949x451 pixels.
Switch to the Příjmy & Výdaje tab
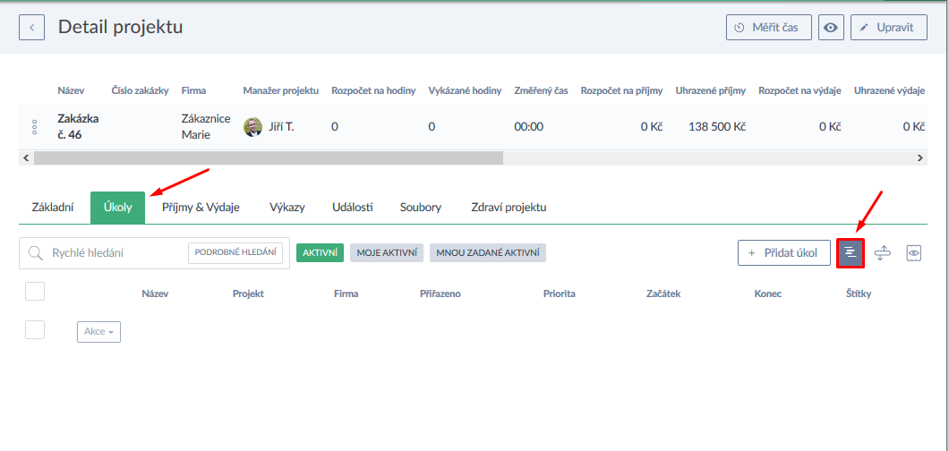coord(201,207)
